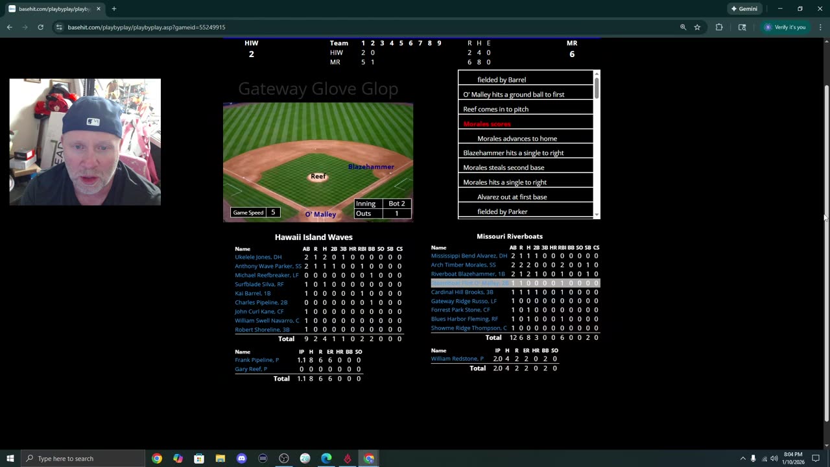Open OBS Studio from the taskbar
Screen dimensions: 830x467
point(284,459)
